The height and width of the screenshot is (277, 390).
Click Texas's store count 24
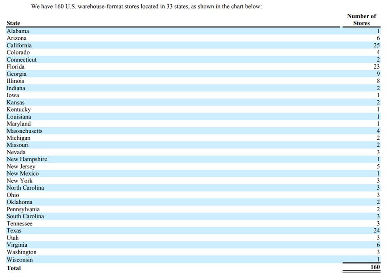377,230
